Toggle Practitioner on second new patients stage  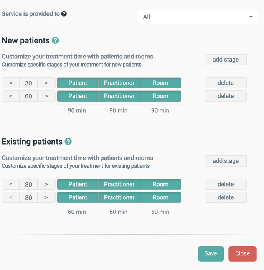(119, 96)
